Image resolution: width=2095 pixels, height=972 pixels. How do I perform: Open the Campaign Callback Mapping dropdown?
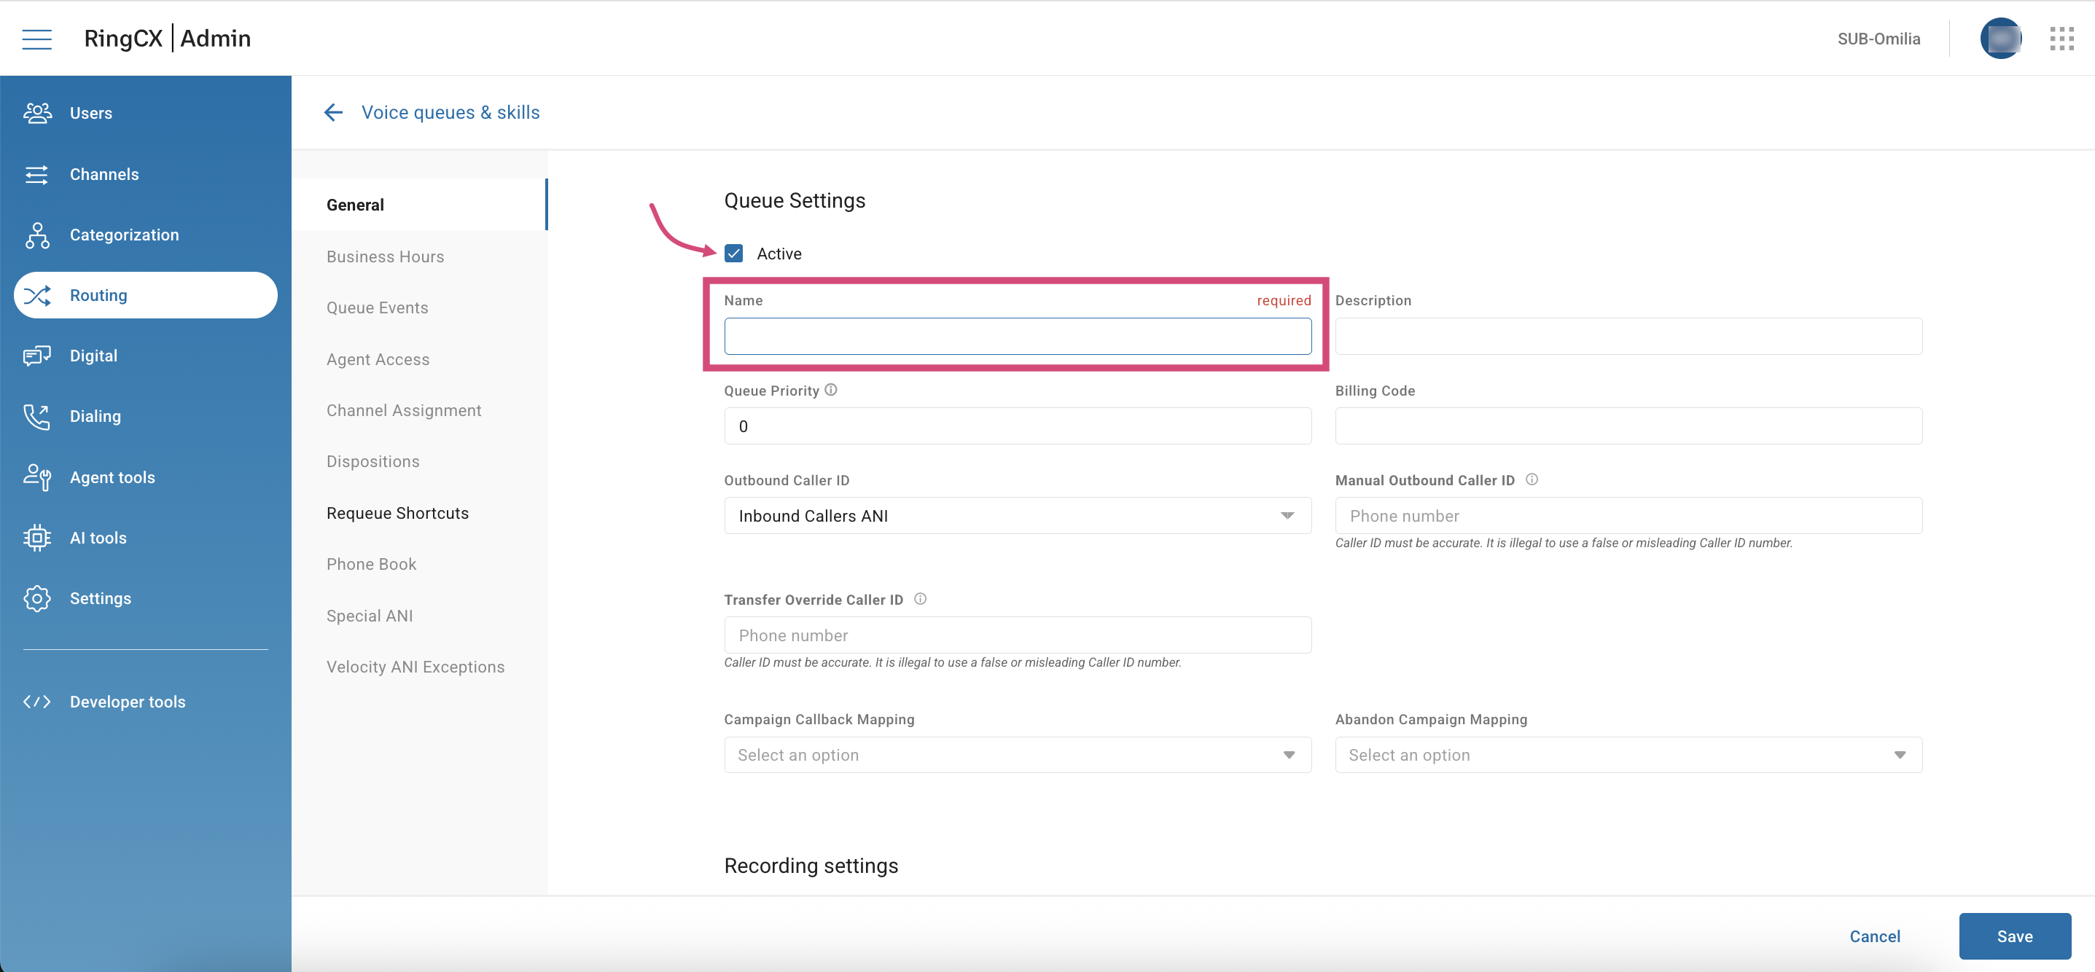coord(1017,755)
